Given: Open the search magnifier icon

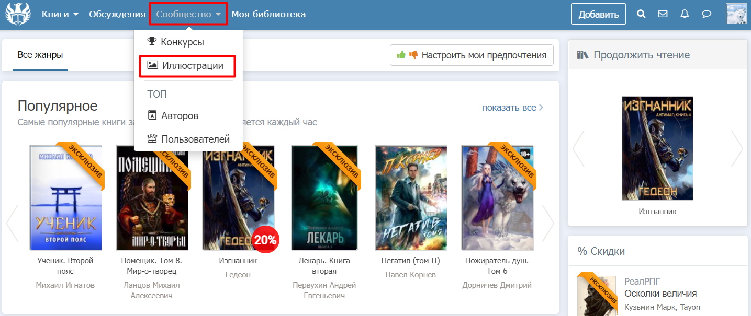Looking at the screenshot, I should tap(641, 14).
